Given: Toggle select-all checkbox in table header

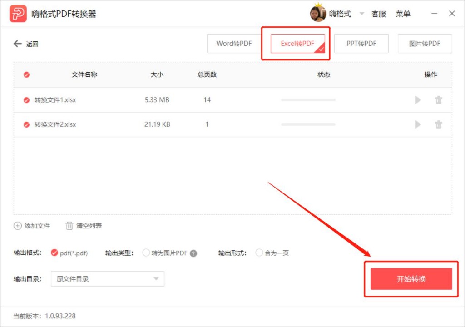Looking at the screenshot, I should point(26,75).
